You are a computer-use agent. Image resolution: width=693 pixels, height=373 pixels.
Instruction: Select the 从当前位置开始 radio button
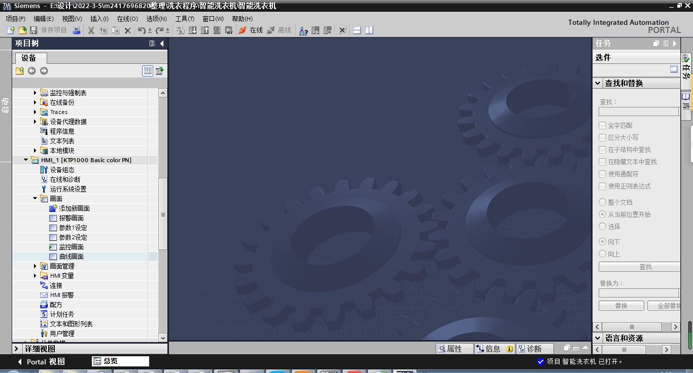pyautogui.click(x=603, y=214)
